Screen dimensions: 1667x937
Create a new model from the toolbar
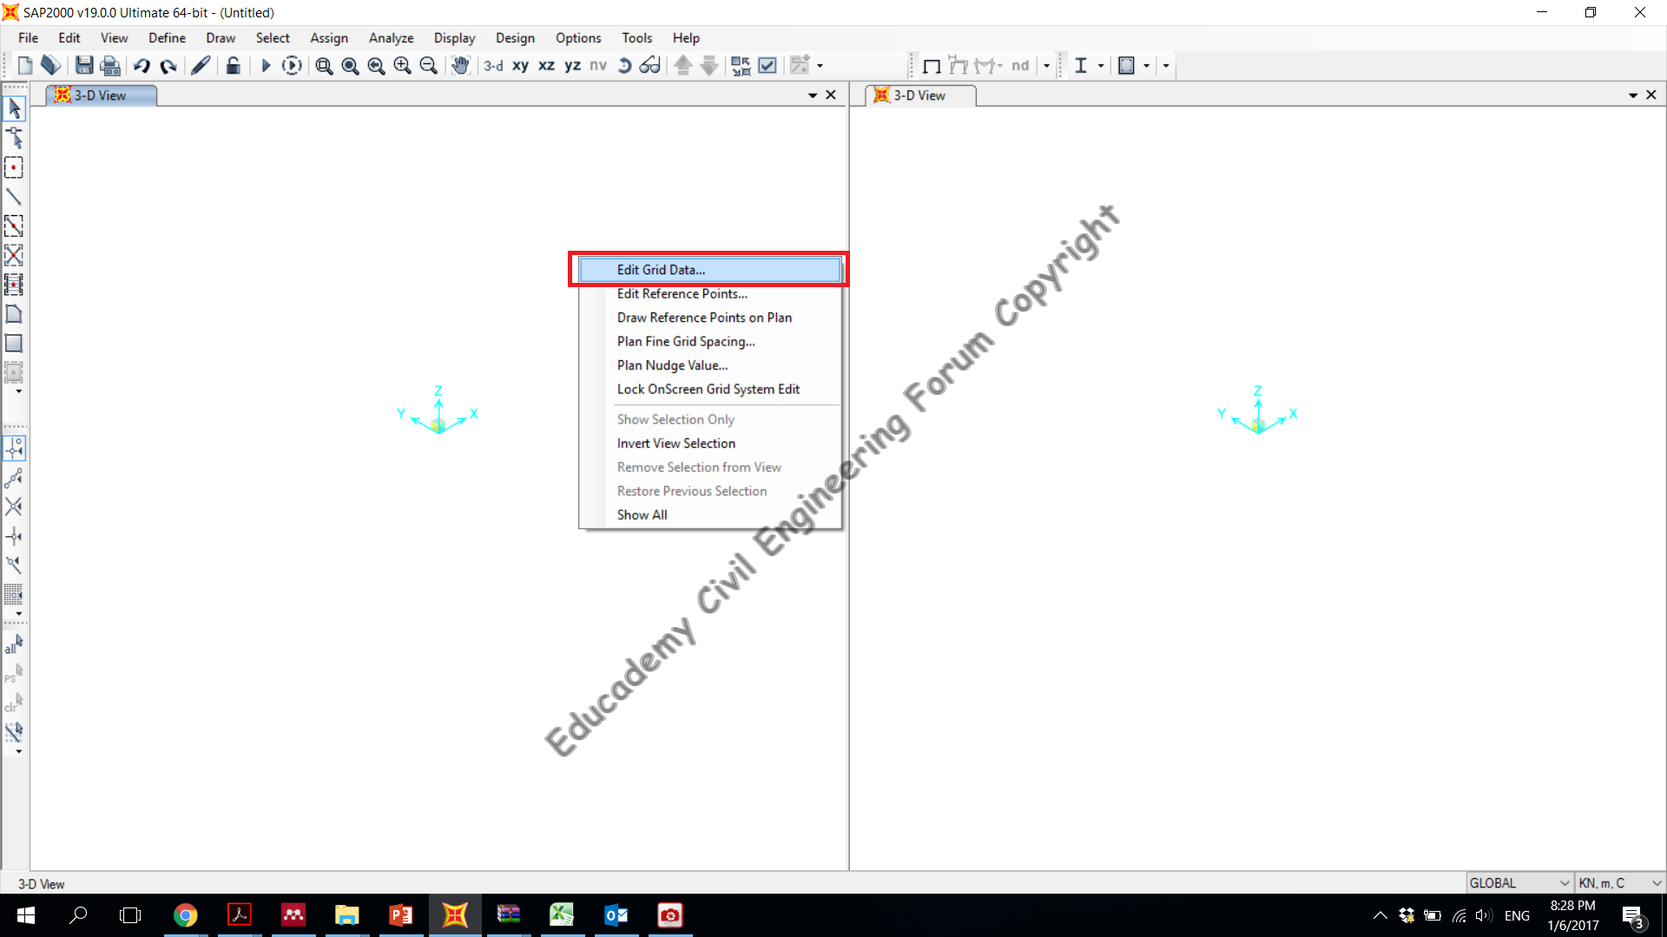[x=25, y=65]
